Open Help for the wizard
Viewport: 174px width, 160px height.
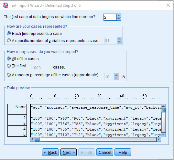click(x=123, y=152)
